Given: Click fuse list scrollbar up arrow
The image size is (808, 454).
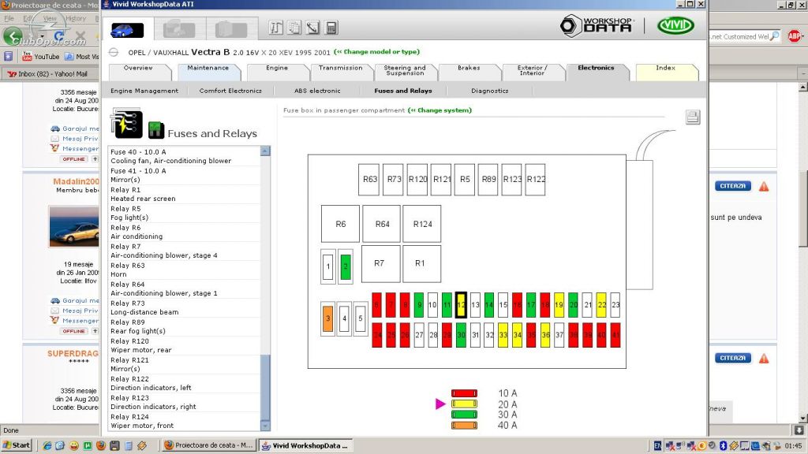Looking at the screenshot, I should (x=265, y=151).
